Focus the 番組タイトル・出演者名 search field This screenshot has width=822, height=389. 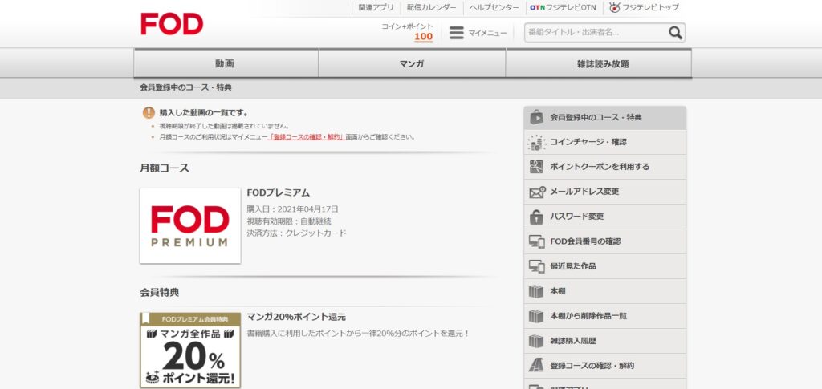pyautogui.click(x=596, y=32)
